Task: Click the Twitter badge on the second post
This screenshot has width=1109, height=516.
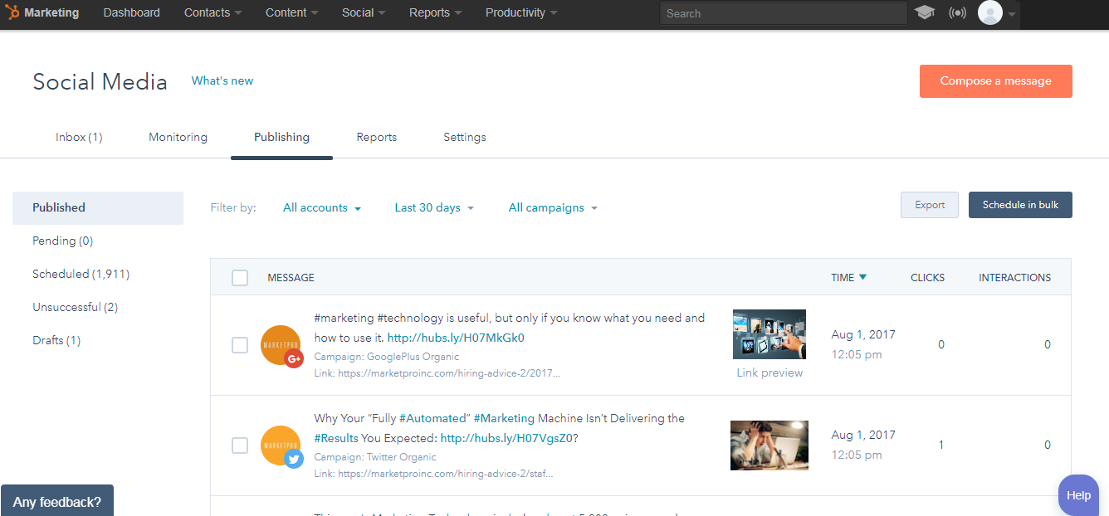Action: [296, 457]
